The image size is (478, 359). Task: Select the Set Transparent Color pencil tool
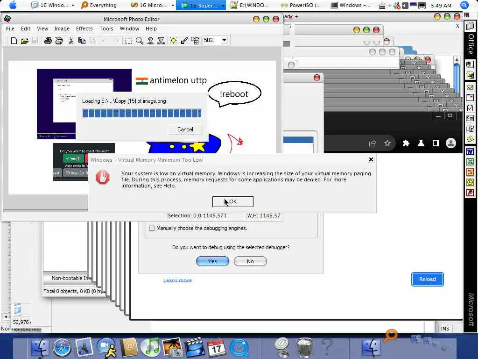coord(184,41)
